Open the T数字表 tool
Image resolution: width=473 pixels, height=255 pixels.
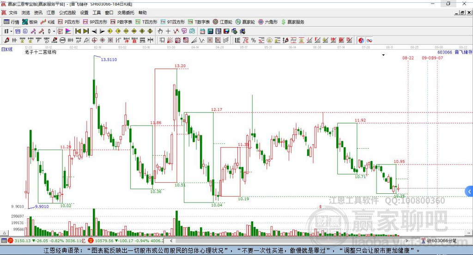(199, 22)
